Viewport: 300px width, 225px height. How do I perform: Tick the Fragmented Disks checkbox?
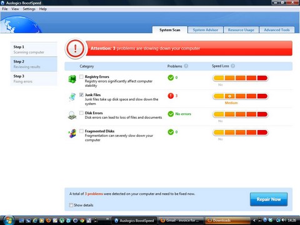point(81,131)
